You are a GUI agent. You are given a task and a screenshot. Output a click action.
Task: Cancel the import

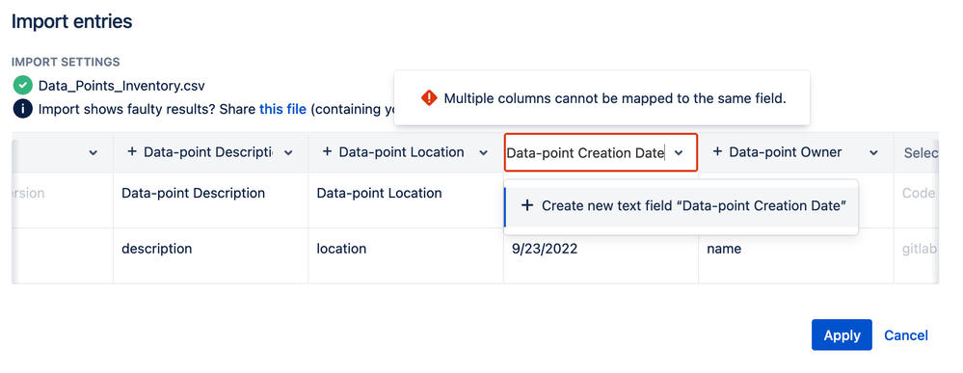[906, 334]
